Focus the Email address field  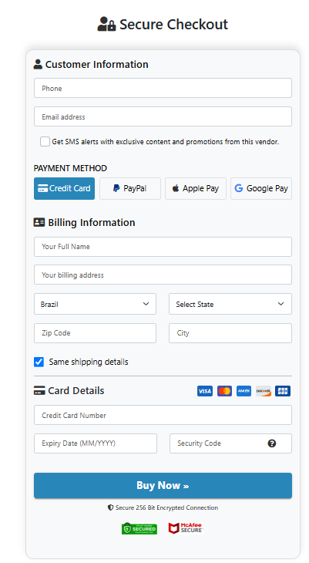163,116
